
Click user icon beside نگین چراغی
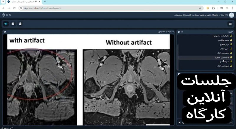click(231, 49)
